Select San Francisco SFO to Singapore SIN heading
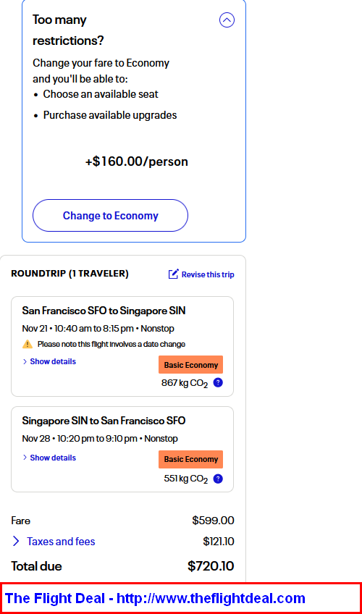Screen dimensions: 362x614 click(104, 311)
